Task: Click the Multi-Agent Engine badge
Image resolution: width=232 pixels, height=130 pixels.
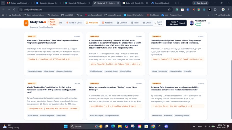Action: click(x=53, y=22)
